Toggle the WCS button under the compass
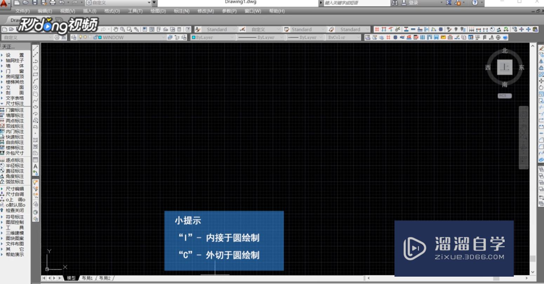 click(x=504, y=95)
